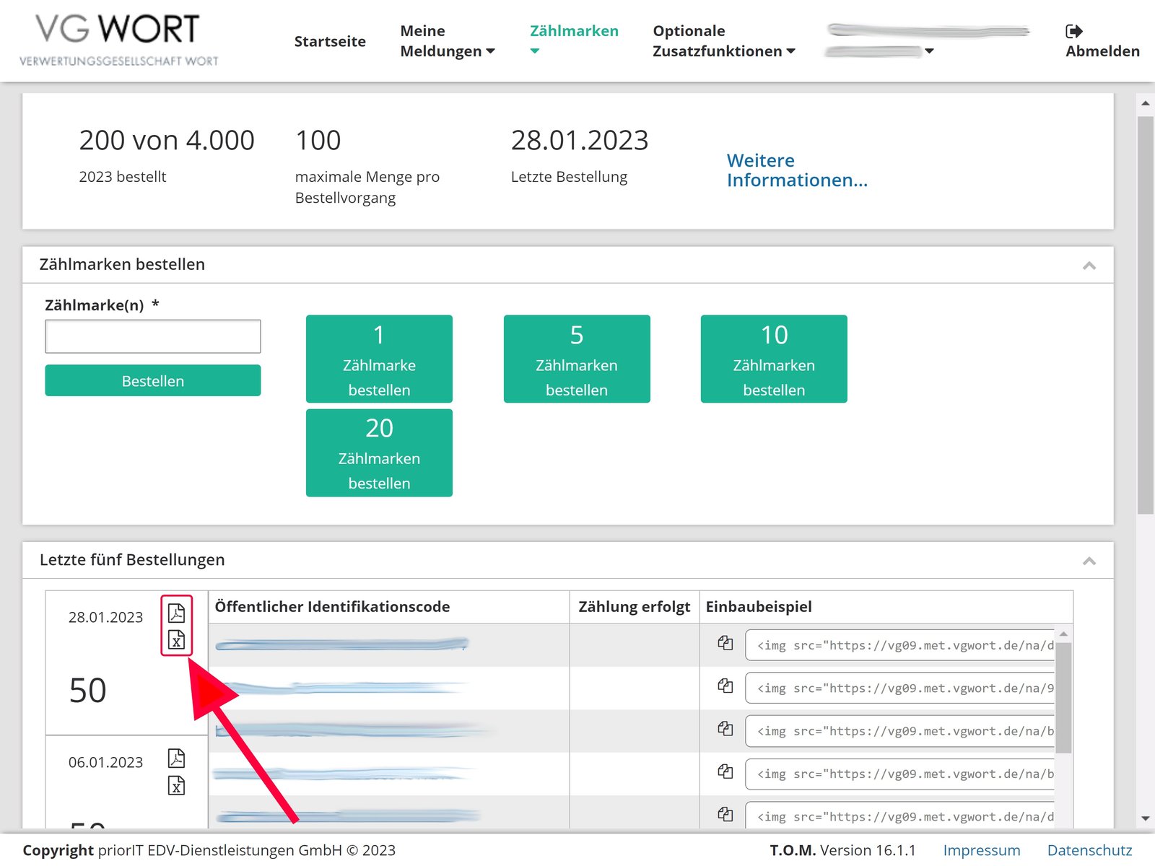This screenshot has width=1155, height=866.
Task: Go to Startseite
Action: click(x=330, y=41)
